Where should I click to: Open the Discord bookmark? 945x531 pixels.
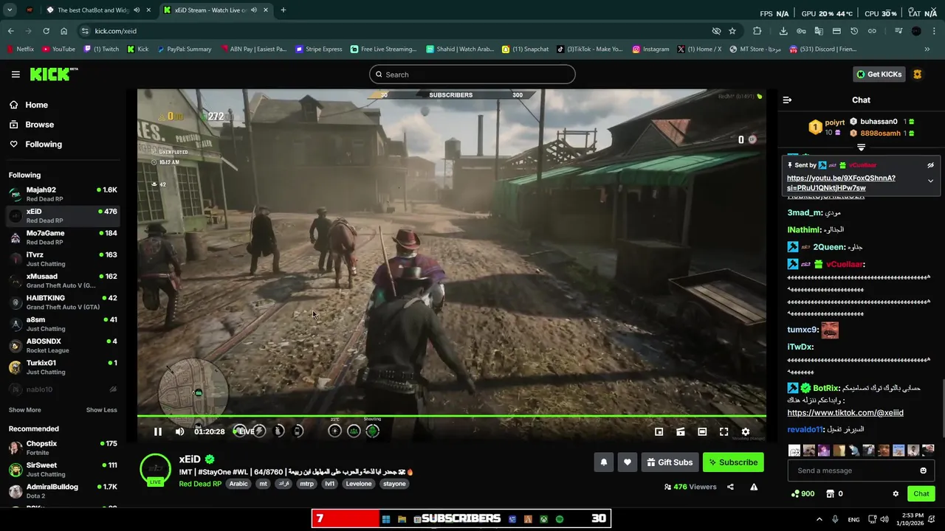pos(823,49)
